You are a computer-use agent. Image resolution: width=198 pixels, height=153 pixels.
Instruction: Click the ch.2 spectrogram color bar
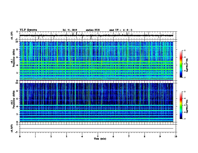[x=181, y=105]
